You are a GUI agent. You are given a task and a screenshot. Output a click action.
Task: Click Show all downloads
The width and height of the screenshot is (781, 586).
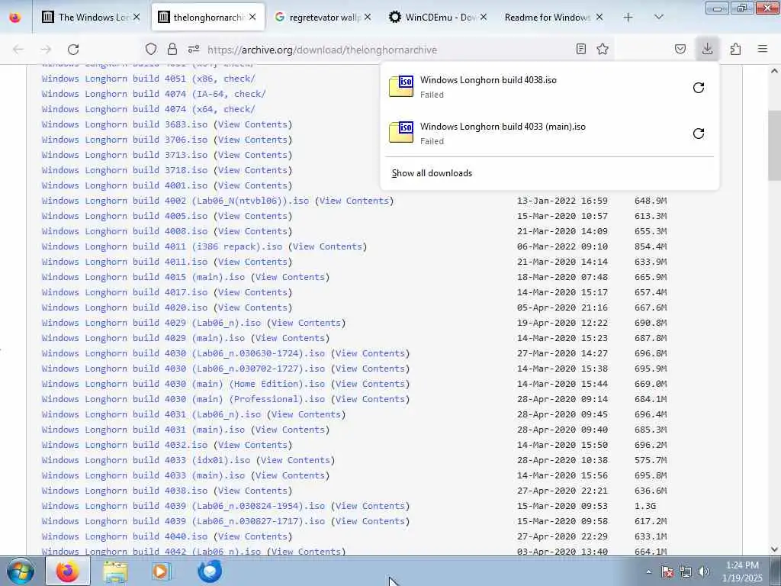coord(432,173)
